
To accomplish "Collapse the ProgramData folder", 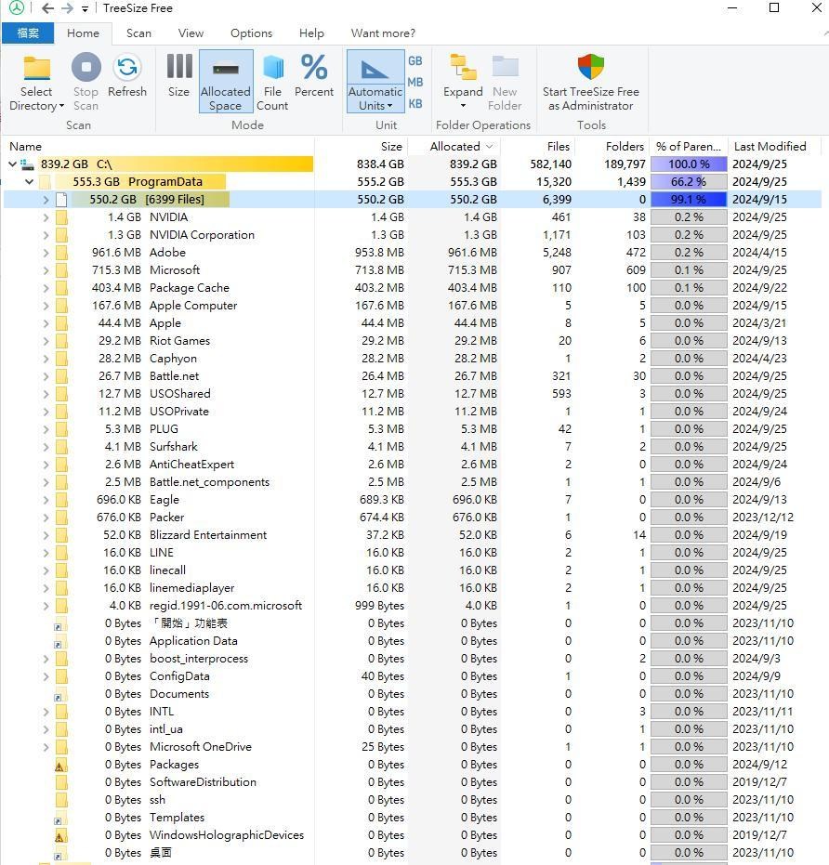I will click(30, 182).
